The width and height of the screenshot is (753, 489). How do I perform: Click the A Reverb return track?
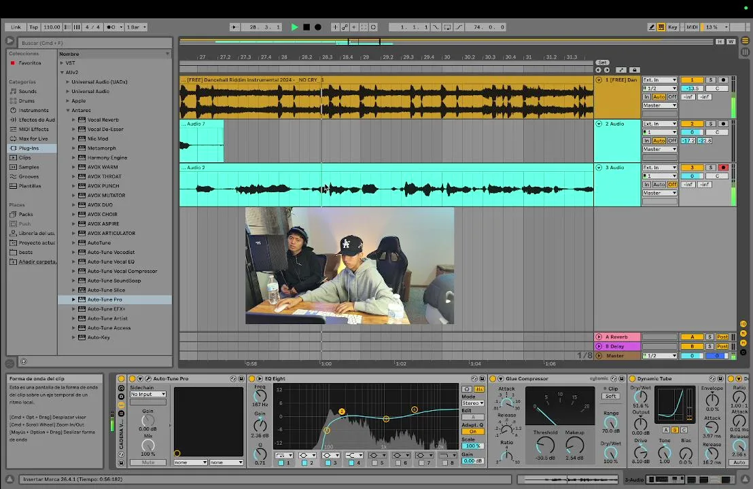pos(617,337)
